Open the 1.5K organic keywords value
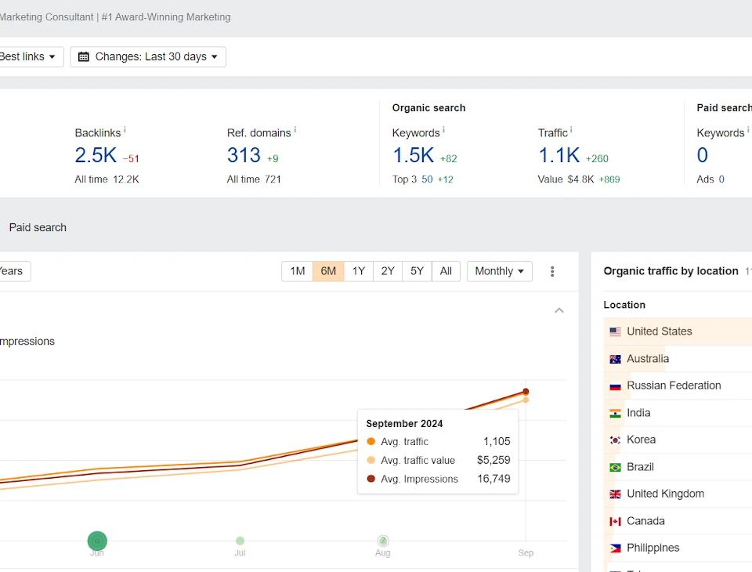This screenshot has width=752, height=572. [413, 155]
